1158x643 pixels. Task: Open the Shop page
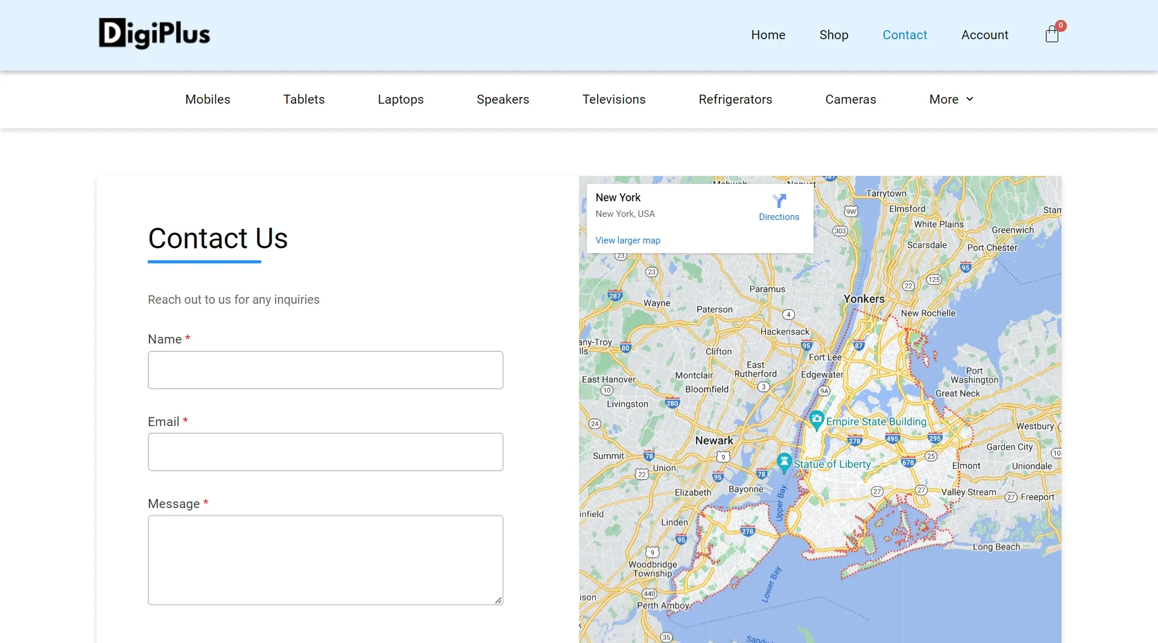pyautogui.click(x=834, y=35)
